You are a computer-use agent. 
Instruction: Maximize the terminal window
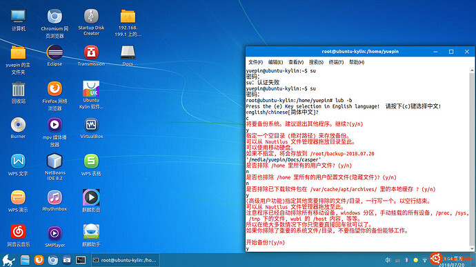[451, 52]
